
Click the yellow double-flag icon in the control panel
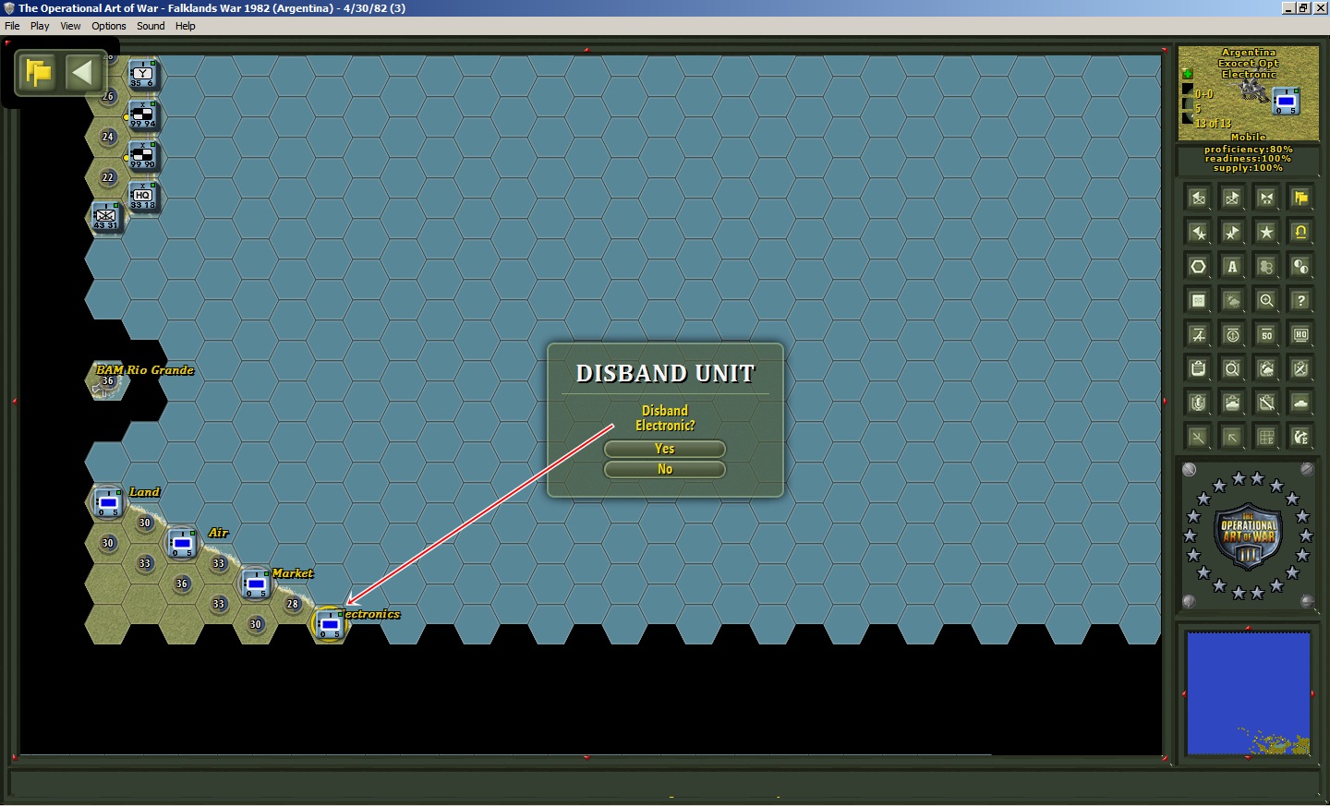pyautogui.click(x=1300, y=198)
